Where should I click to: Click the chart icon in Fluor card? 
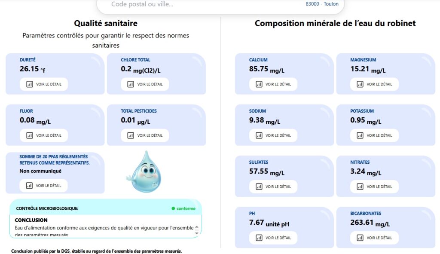(x=30, y=135)
